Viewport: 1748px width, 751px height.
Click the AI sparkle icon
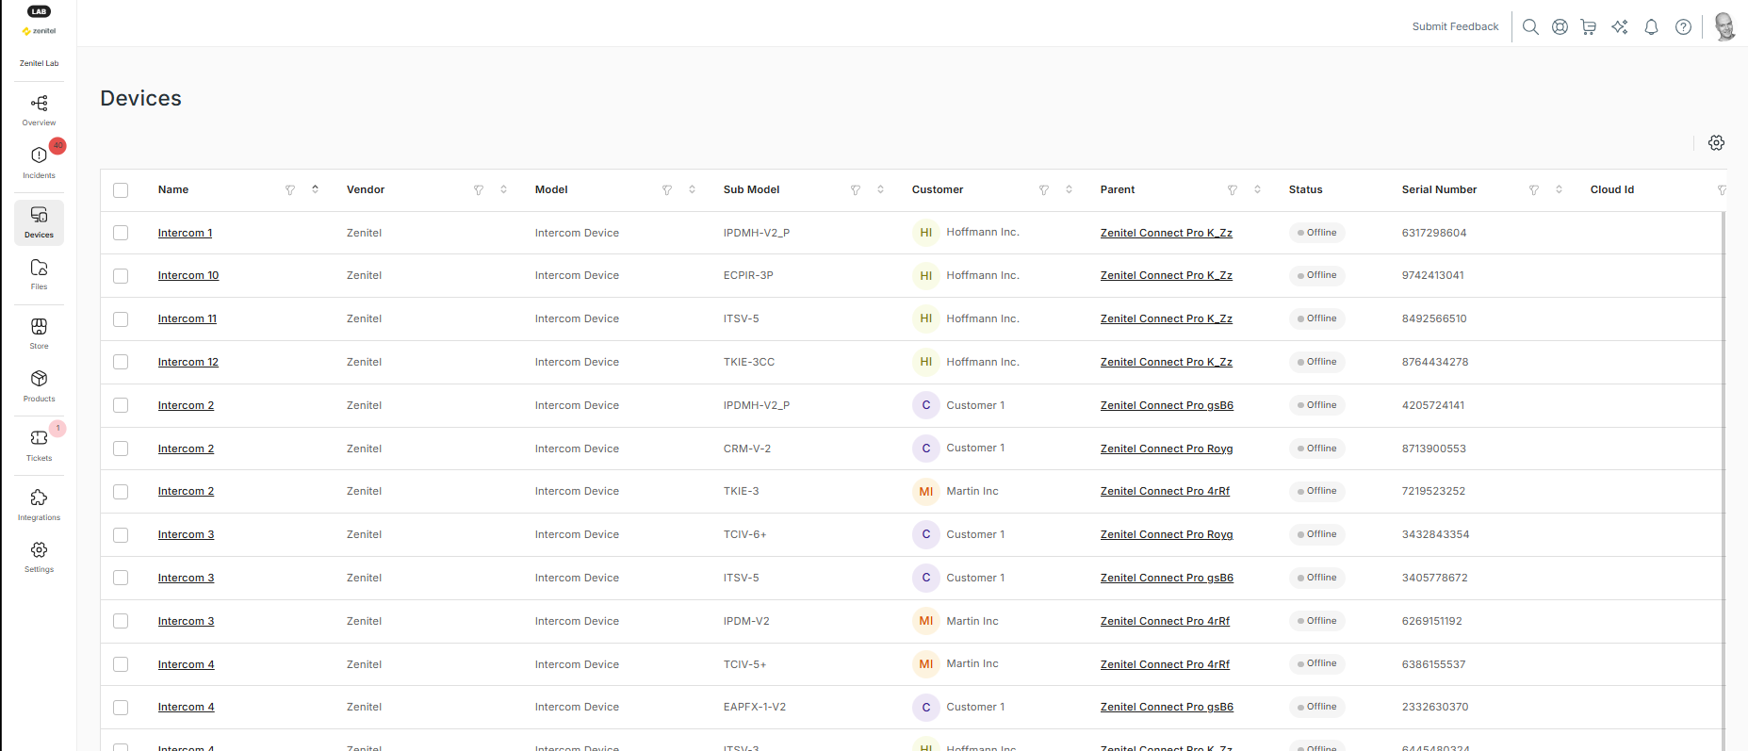(x=1620, y=27)
